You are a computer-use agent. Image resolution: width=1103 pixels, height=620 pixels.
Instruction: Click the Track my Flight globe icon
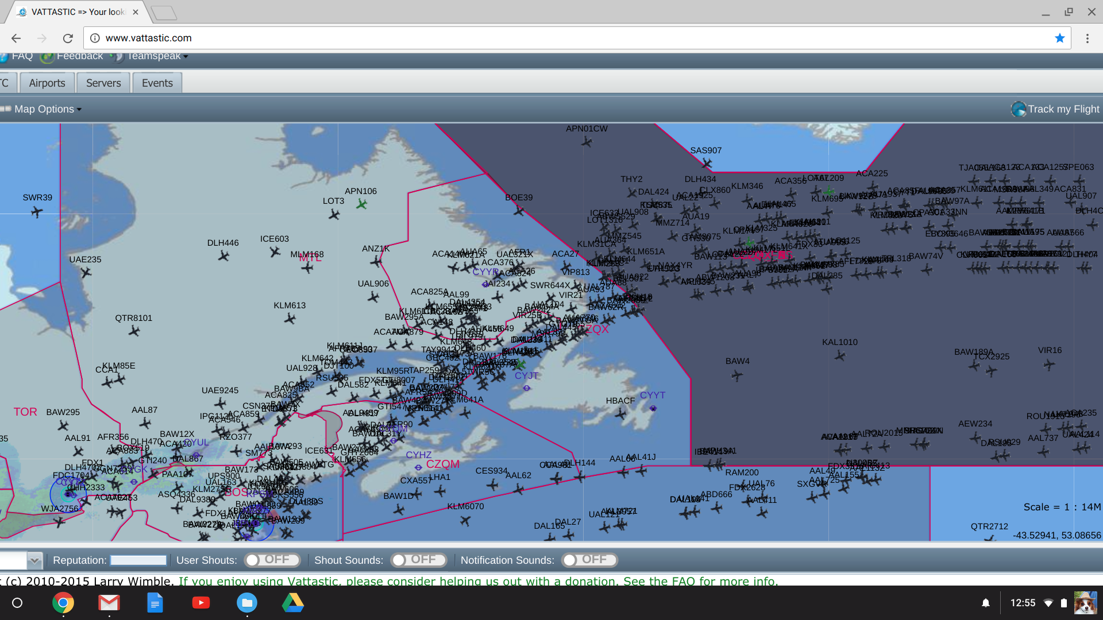point(1019,109)
